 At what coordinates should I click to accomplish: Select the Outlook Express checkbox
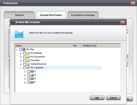coord(24,64)
